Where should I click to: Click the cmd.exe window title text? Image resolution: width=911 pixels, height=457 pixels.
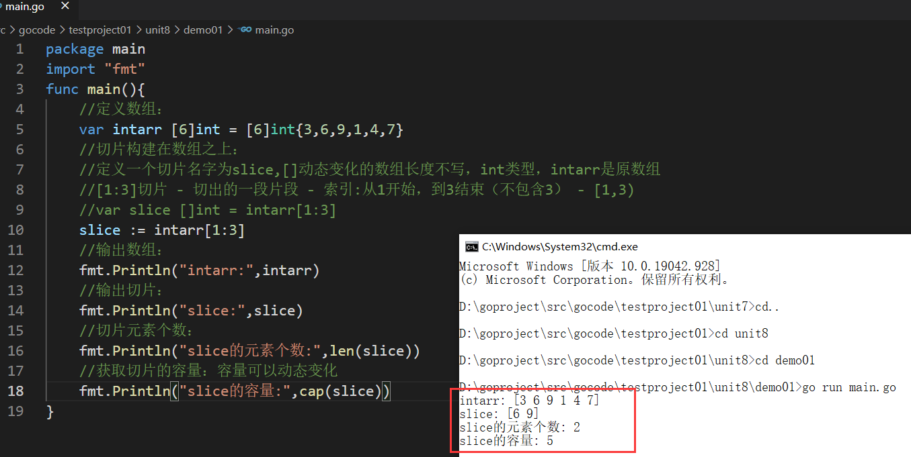(560, 247)
